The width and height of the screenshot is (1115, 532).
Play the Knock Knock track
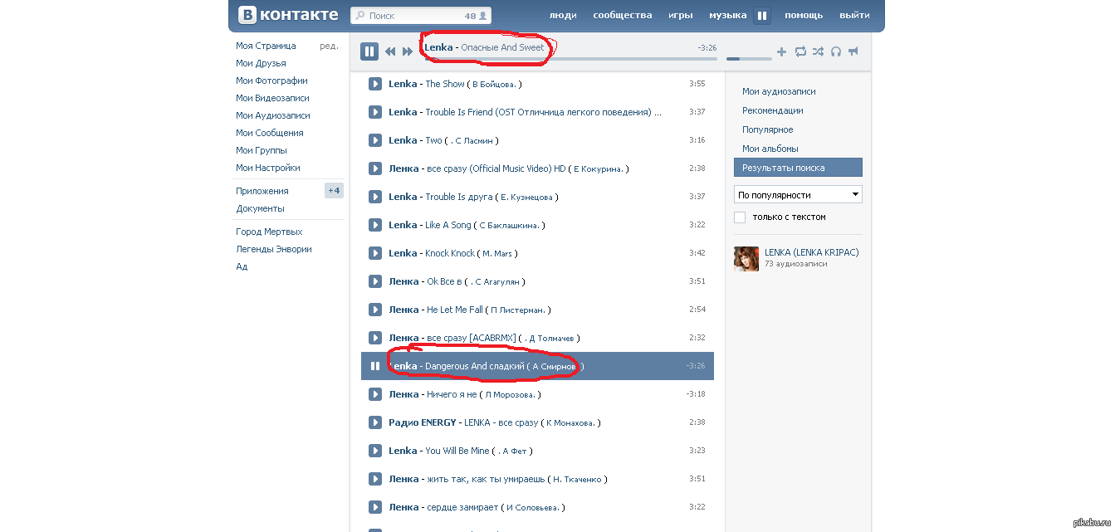(375, 253)
